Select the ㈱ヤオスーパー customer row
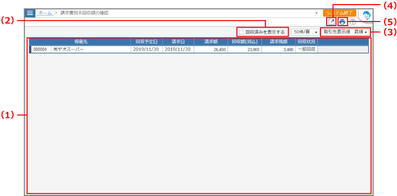The width and height of the screenshot is (397, 196). point(199,49)
